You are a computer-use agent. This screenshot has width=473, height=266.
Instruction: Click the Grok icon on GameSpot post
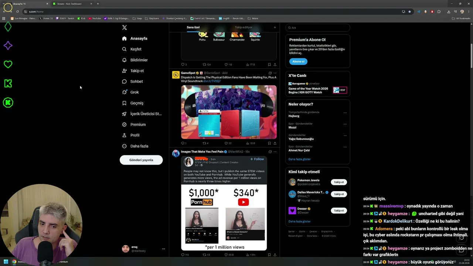270,73
